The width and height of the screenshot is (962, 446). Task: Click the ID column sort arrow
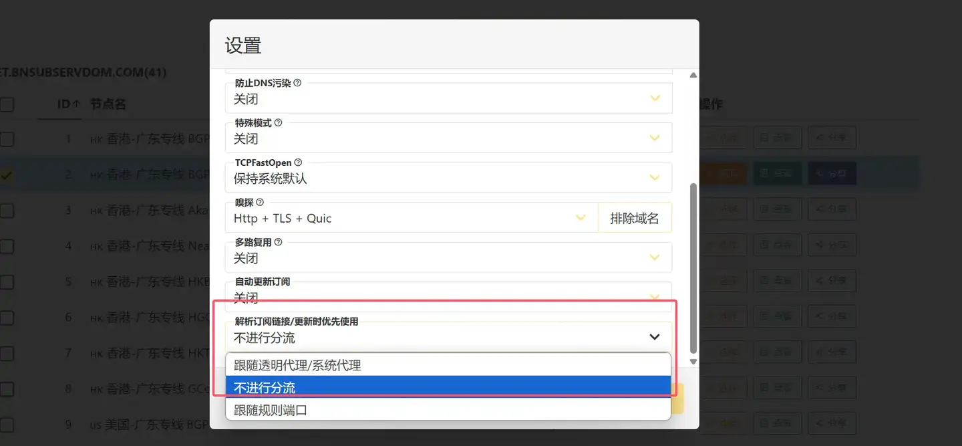[x=75, y=104]
